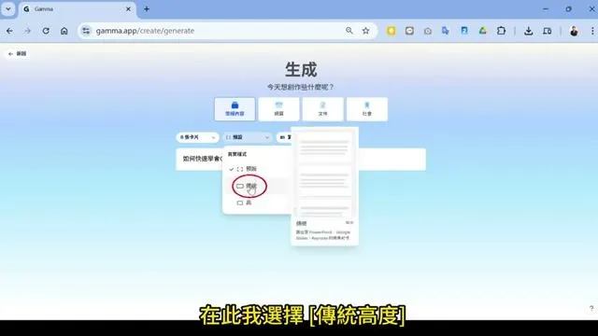Viewport: 598px width, 336px height.
Task: Open the Google Drive extension
Action: [482, 31]
